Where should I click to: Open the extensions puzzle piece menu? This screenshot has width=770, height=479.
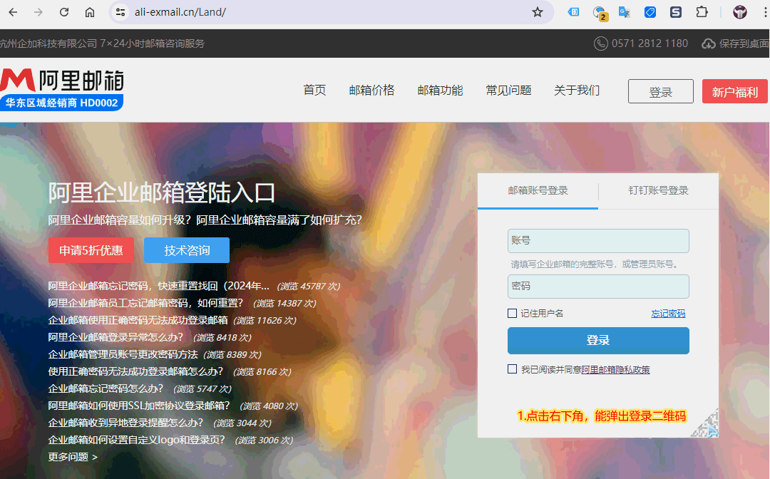click(702, 12)
